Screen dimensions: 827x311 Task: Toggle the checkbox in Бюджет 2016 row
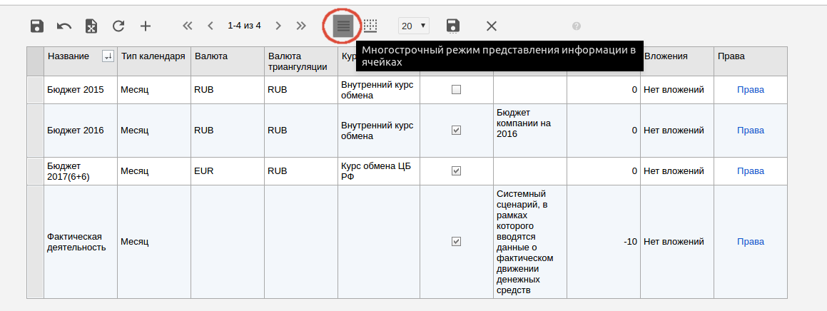pyautogui.click(x=457, y=131)
